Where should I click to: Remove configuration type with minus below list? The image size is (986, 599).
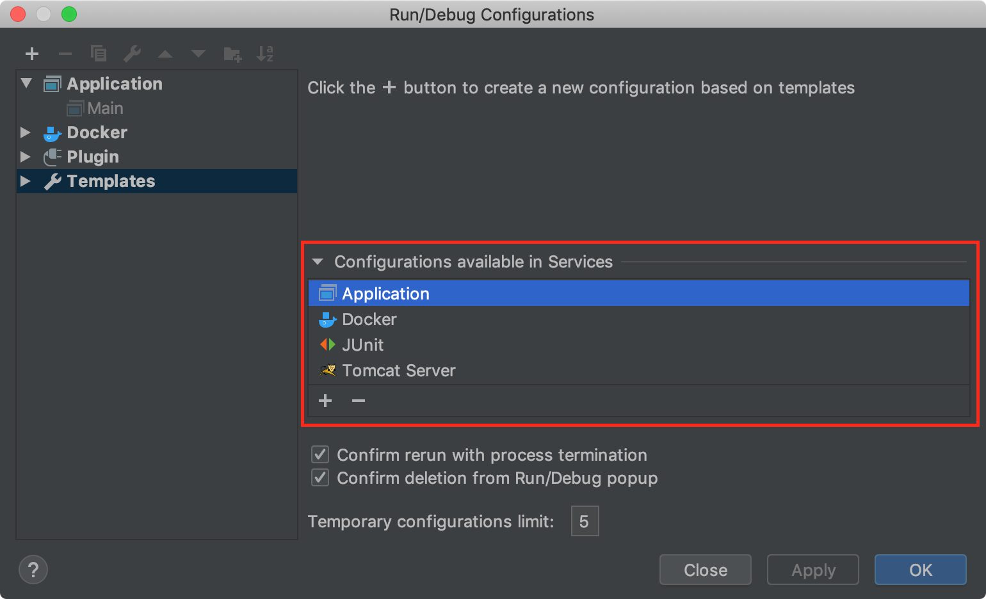point(358,401)
